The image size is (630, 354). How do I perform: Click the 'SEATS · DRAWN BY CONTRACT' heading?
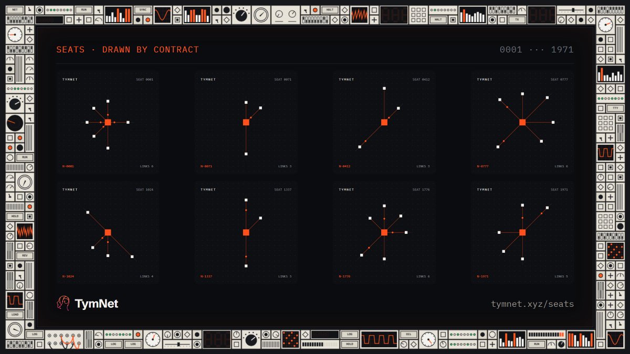pyautogui.click(x=128, y=50)
